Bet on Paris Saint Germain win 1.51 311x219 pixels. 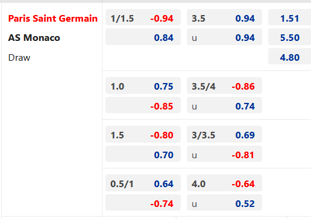point(289,17)
